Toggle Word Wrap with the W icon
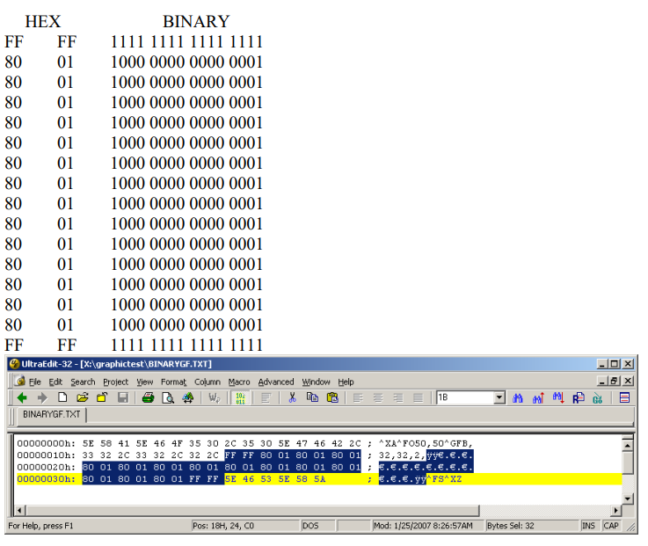The image size is (648, 546). 214,397
